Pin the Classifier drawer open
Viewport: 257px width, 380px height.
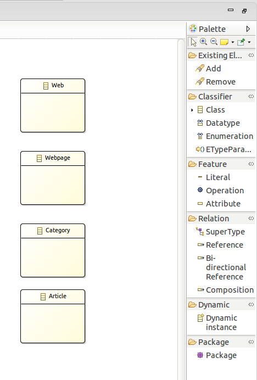point(251,97)
